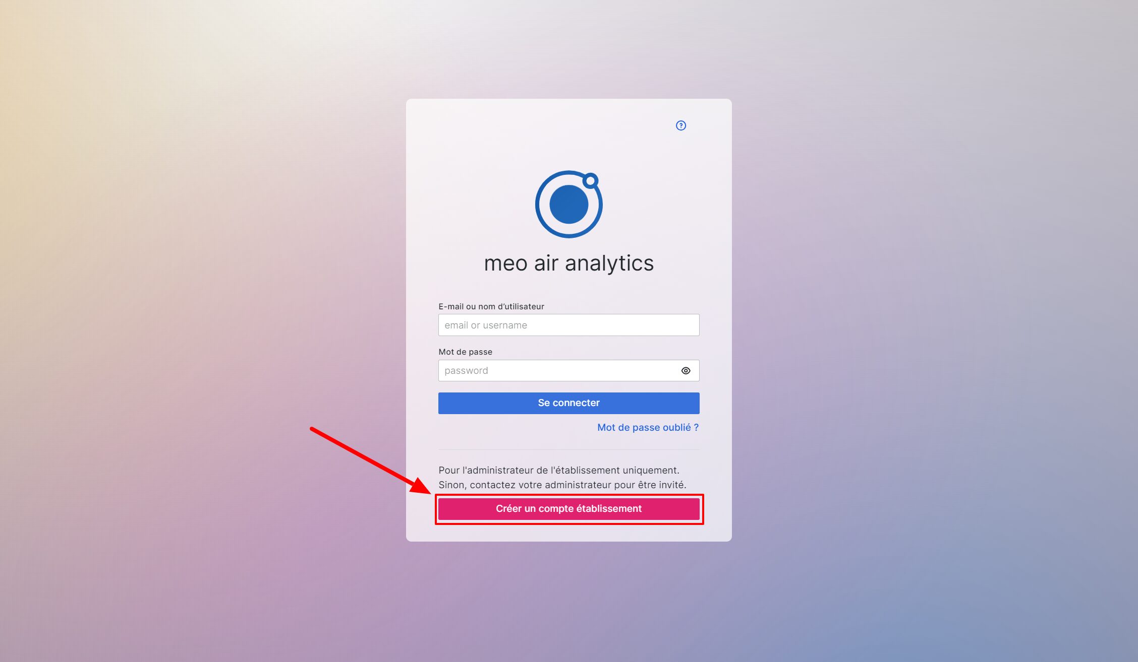
Task: Click Mot de passe oublié link
Action: point(648,427)
